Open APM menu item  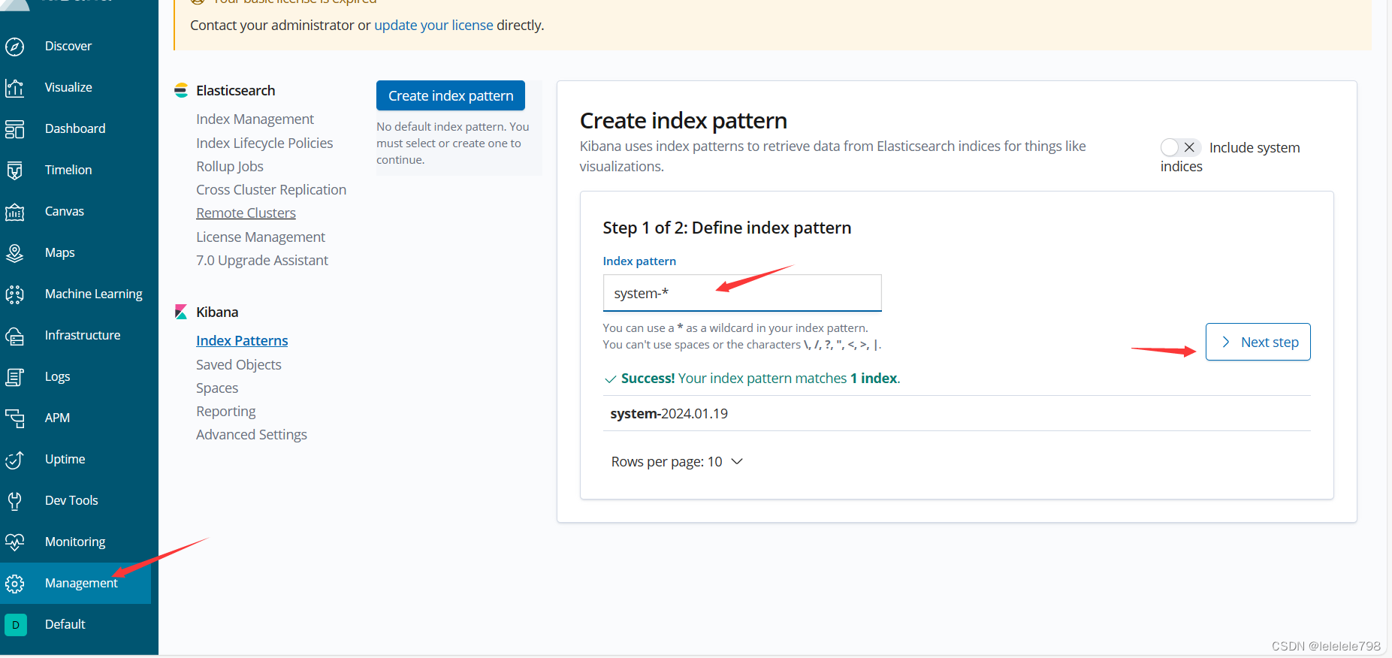57,418
